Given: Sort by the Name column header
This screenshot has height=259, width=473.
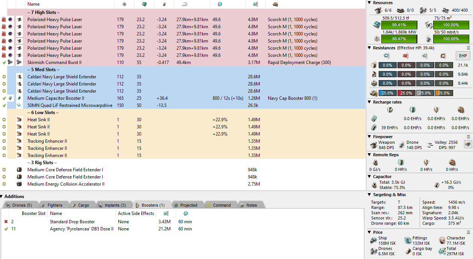Looking at the screenshot, I should pyautogui.click(x=33, y=4).
